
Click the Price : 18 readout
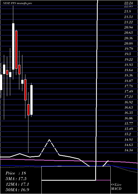[x=16, y=173]
